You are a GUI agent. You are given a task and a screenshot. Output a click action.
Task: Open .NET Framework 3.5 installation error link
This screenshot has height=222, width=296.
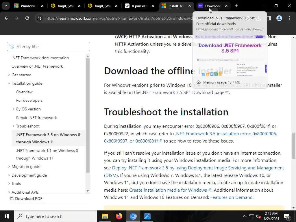click(x=190, y=137)
